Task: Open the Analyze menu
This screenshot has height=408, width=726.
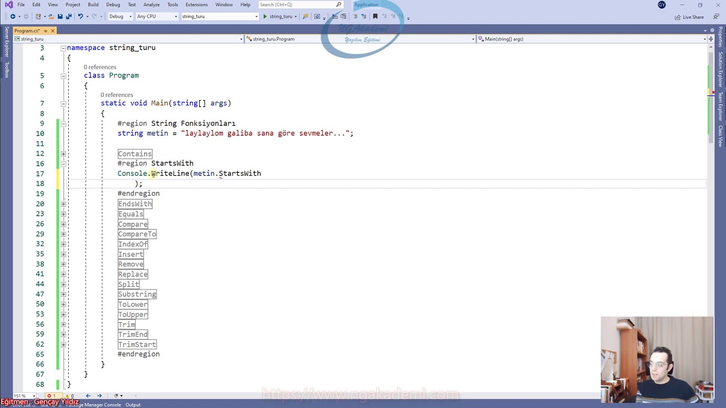Action: coord(151,5)
